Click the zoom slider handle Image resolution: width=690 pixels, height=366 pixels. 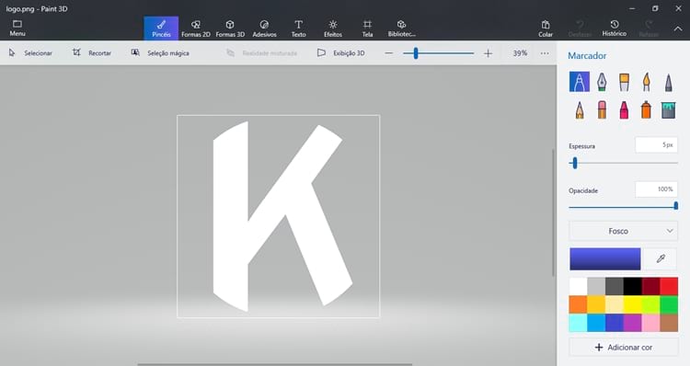[x=416, y=53]
